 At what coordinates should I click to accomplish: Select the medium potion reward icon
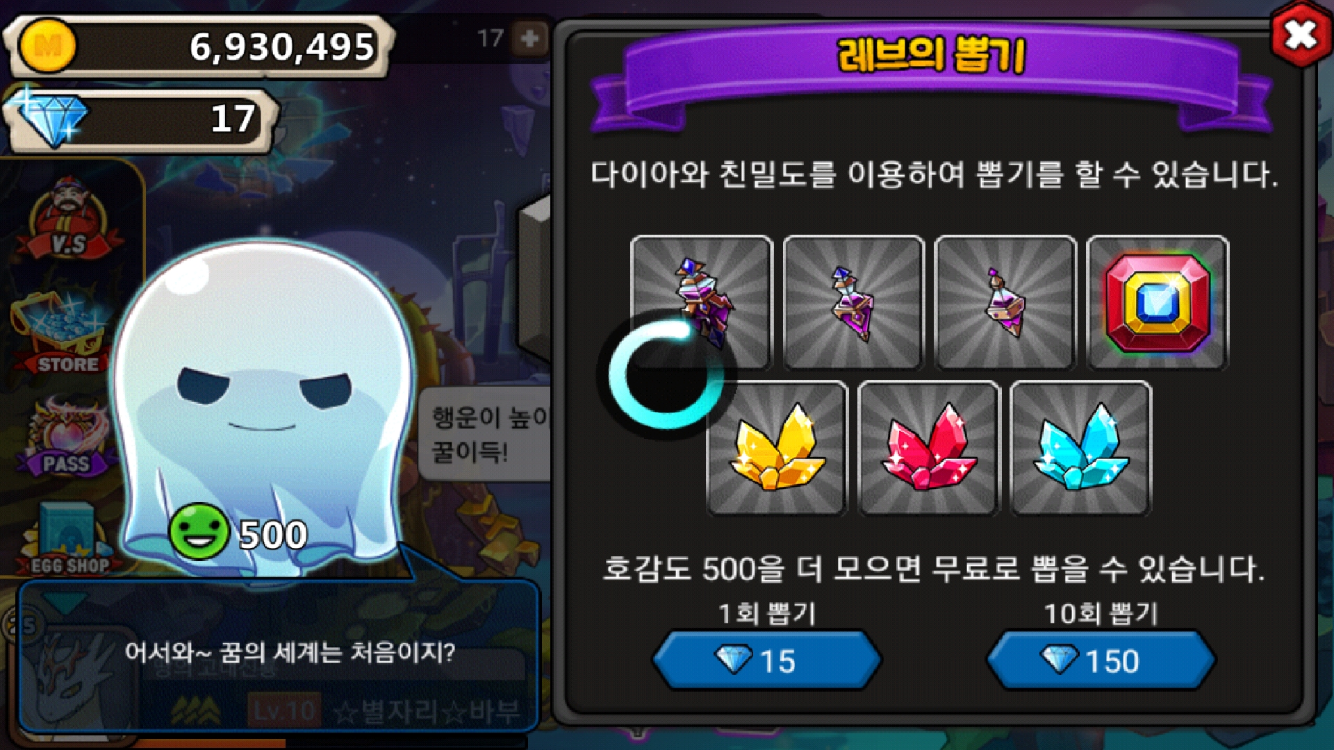coord(854,303)
